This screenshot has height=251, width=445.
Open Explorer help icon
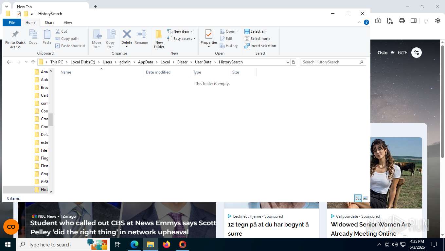[366, 23]
